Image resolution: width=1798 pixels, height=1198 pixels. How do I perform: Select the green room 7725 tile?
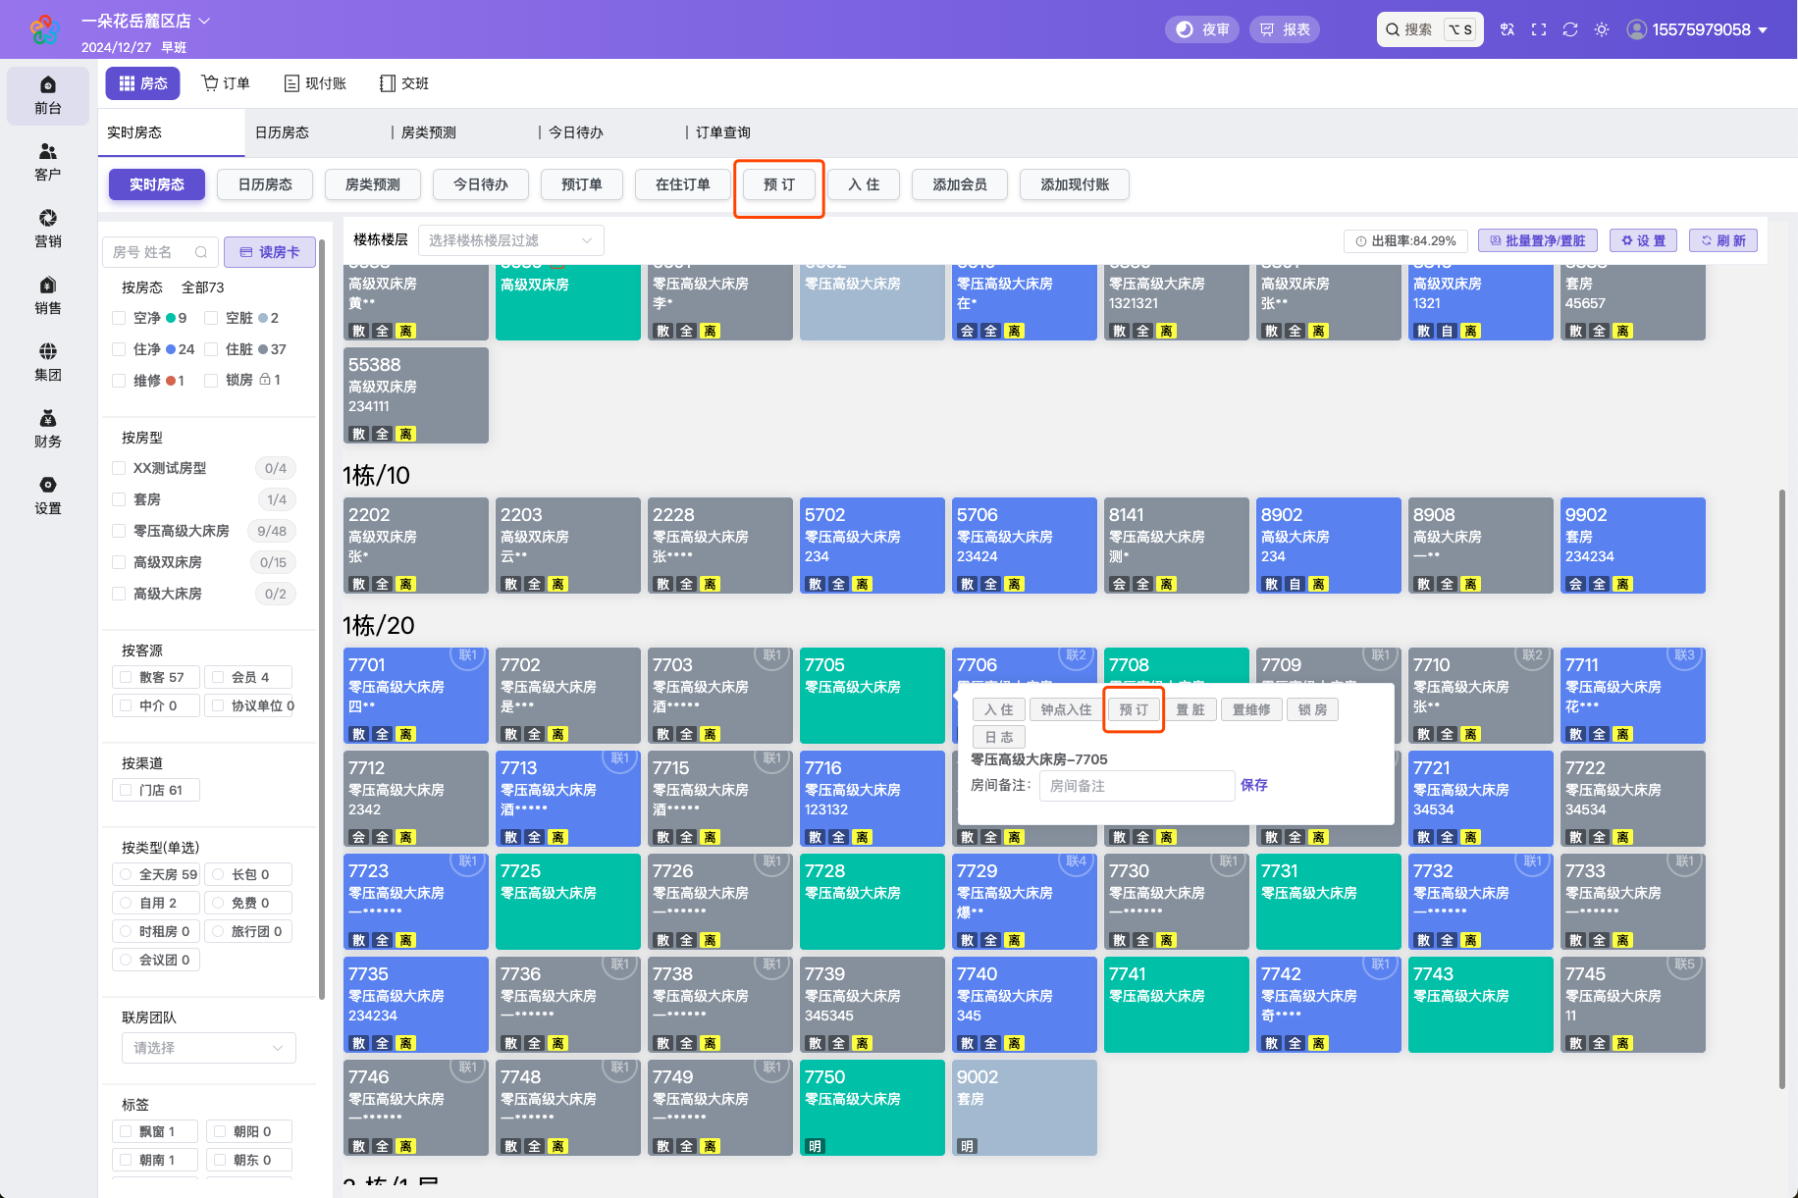click(568, 901)
